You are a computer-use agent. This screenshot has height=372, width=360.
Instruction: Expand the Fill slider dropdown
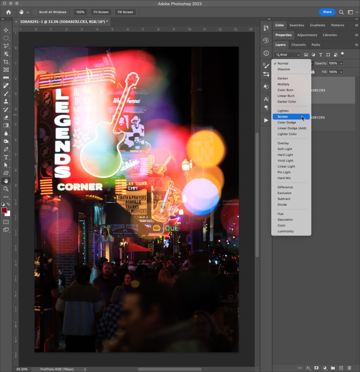tap(341, 72)
